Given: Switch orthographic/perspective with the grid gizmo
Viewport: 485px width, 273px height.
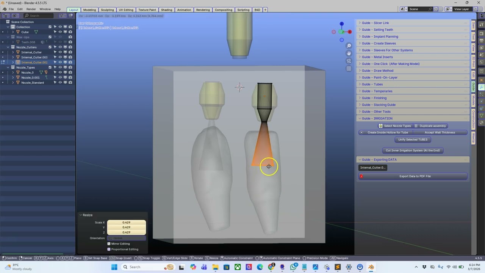Looking at the screenshot, I should (349, 69).
